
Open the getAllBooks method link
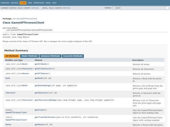click(41, 64)
